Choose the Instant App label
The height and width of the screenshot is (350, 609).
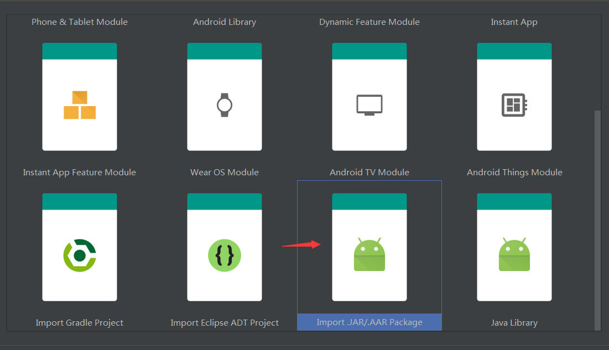tap(514, 22)
